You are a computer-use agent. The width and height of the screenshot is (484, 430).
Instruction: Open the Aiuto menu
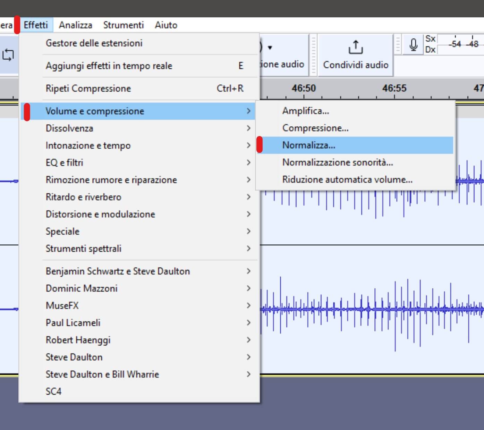tap(166, 25)
